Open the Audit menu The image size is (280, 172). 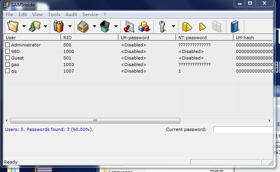coord(71,15)
